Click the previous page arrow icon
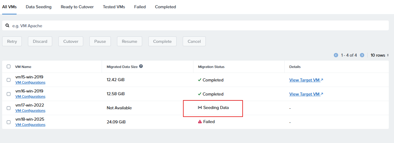Image resolution: width=394 pixels, height=143 pixels. tap(336, 55)
